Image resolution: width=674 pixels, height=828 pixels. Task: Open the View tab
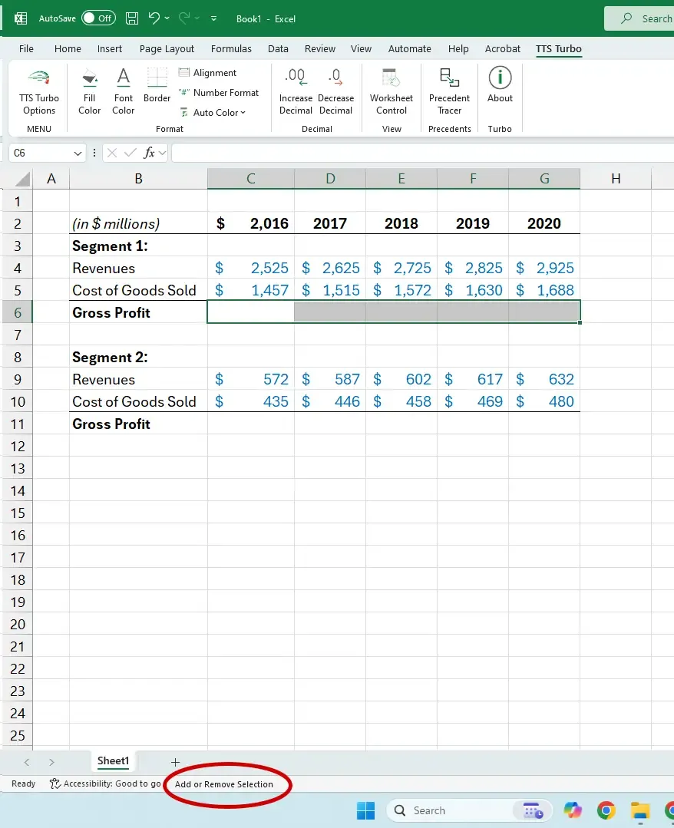point(361,48)
